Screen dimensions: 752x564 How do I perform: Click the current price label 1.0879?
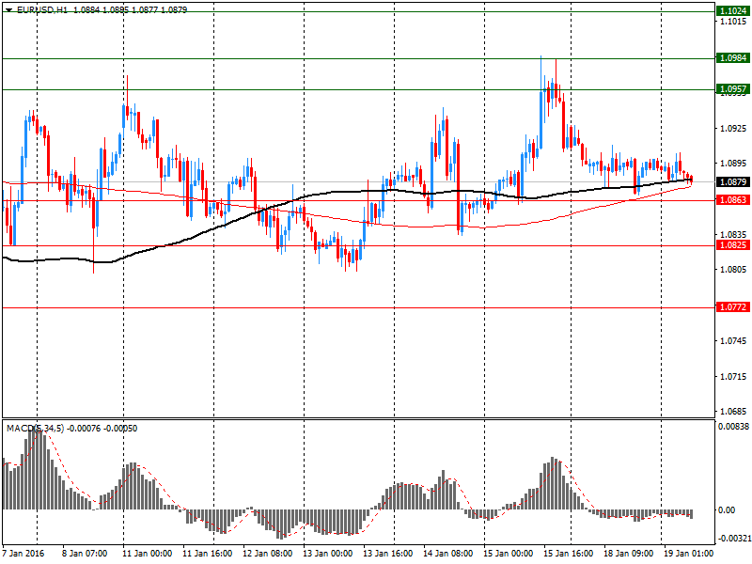[732, 181]
